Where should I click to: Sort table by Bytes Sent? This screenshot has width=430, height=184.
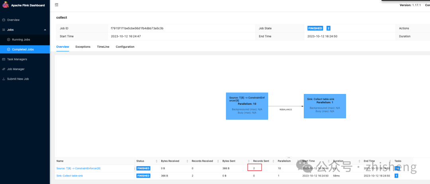click(x=249, y=161)
